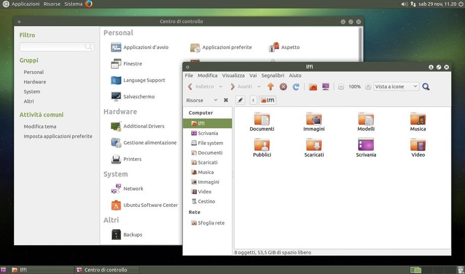Click Modifica tema link
This screenshot has width=465, height=274.
[x=40, y=126]
